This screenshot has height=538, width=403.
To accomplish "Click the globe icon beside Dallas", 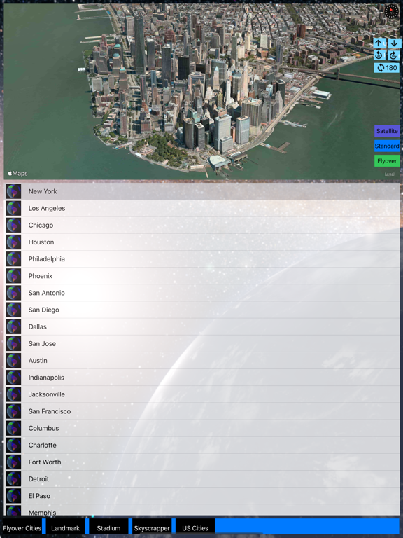I will coord(14,326).
